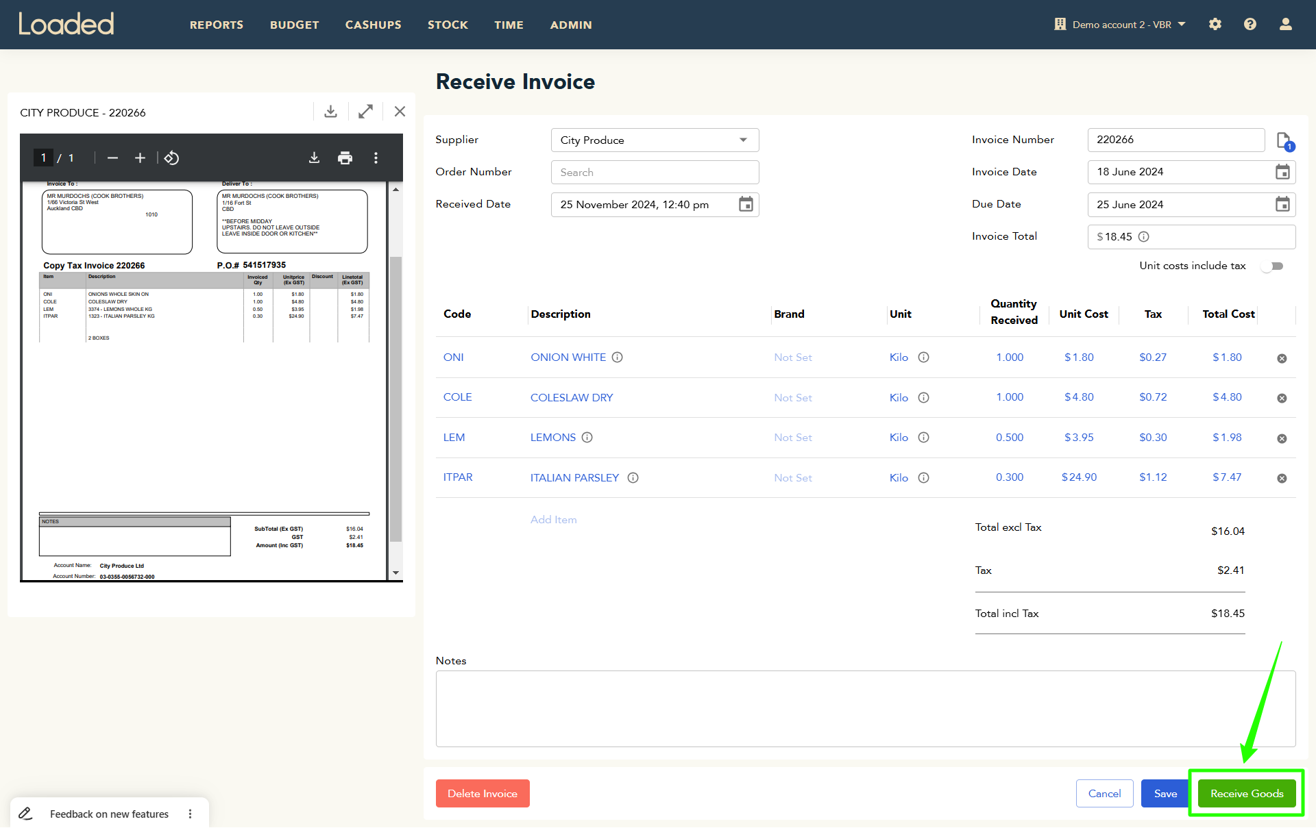Expand the invoice preview to fullscreen
The image size is (1316, 828).
[x=365, y=112]
